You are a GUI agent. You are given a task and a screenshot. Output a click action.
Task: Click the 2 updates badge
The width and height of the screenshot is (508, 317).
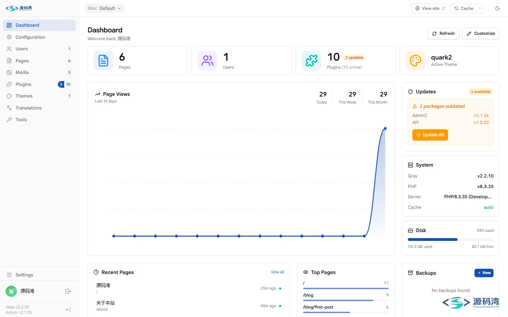coord(354,57)
